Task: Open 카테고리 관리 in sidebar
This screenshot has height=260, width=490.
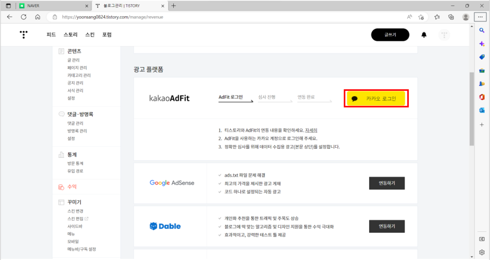Action: click(x=79, y=75)
